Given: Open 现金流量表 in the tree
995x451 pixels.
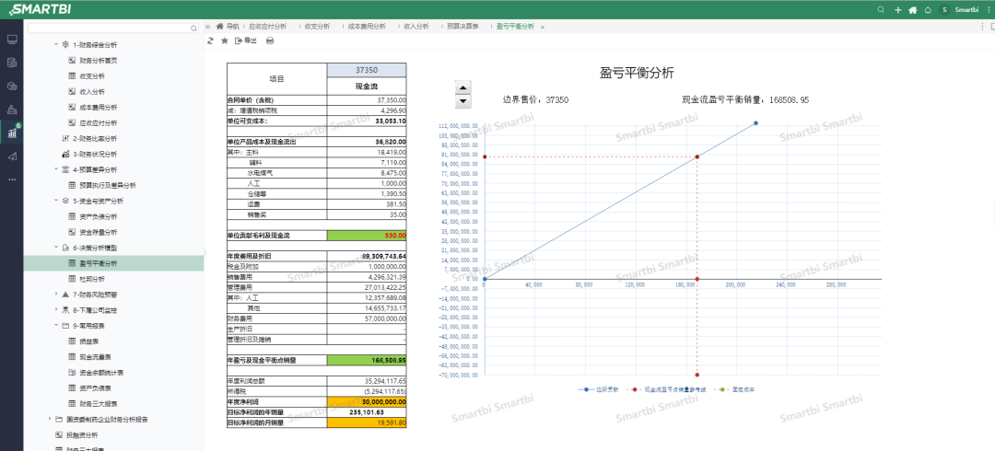Looking at the screenshot, I should coord(93,356).
